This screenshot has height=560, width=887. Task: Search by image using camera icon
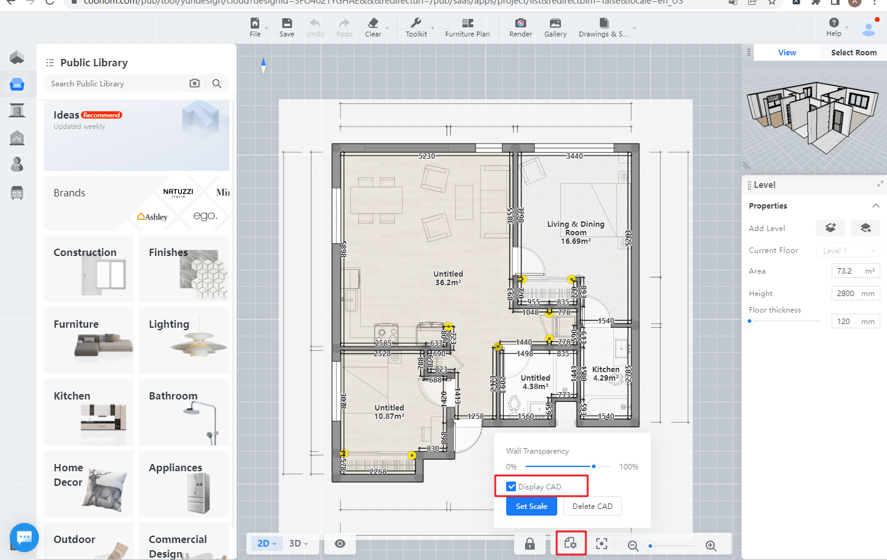pyautogui.click(x=195, y=83)
